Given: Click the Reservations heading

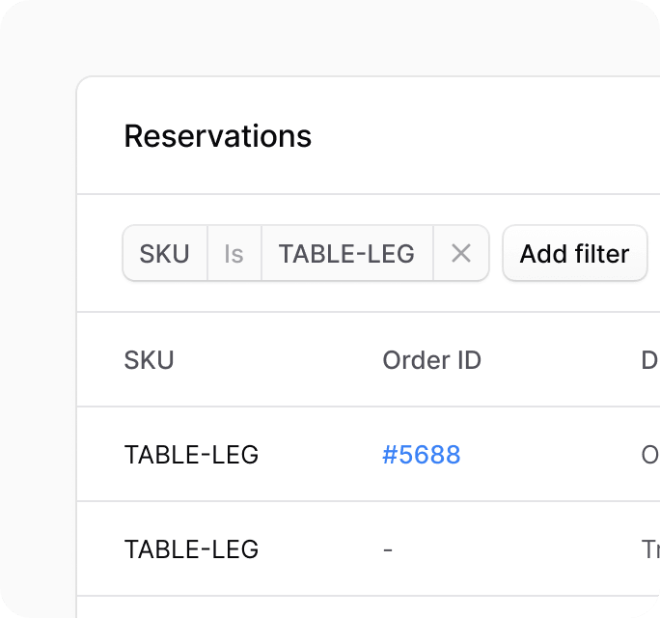Looking at the screenshot, I should coord(218,136).
